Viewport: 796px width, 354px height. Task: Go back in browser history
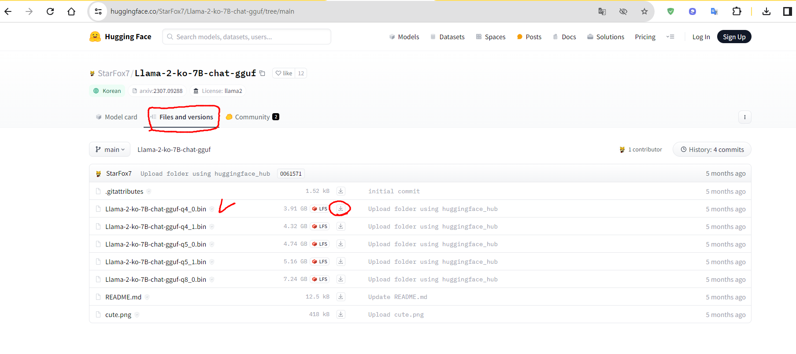pos(8,11)
